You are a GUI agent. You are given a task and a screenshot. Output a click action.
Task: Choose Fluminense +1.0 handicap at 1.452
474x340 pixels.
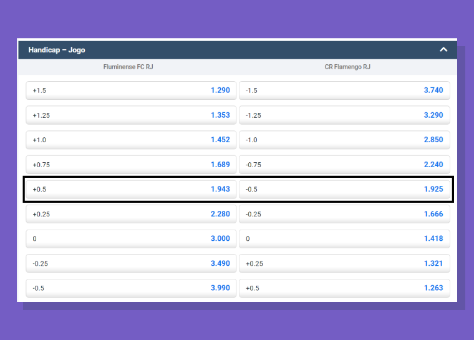coord(131,140)
